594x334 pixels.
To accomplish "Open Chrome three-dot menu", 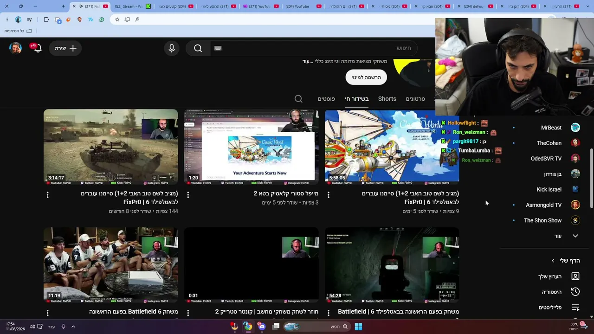I will pos(7,19).
